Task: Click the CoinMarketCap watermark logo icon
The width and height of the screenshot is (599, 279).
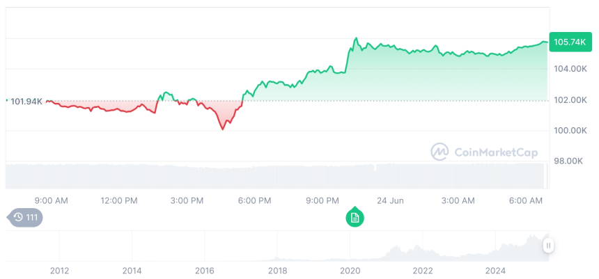Action: 439,152
